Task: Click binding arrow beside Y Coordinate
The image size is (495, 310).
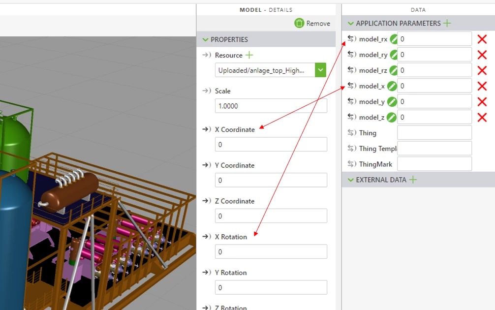Action: click(x=207, y=165)
